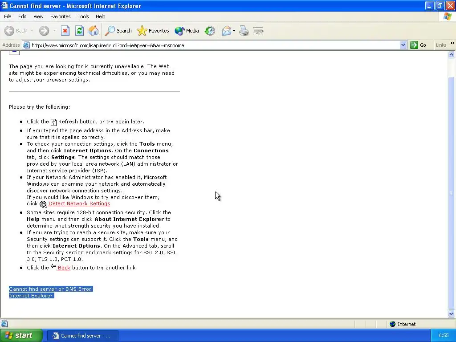Expand the Links toolbar chevron
Image resolution: width=456 pixels, height=342 pixels.
452,43
